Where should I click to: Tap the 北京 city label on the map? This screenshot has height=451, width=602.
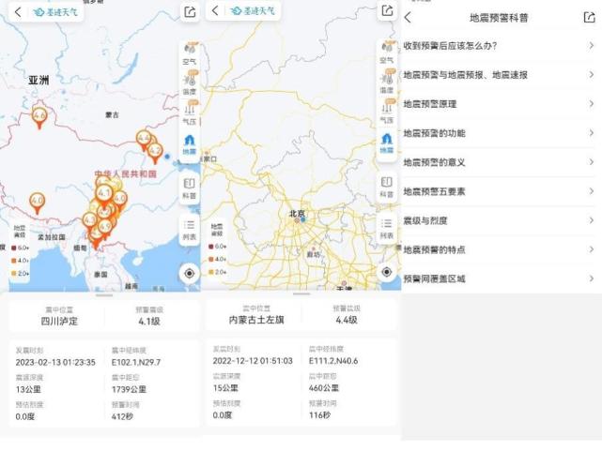point(298,215)
